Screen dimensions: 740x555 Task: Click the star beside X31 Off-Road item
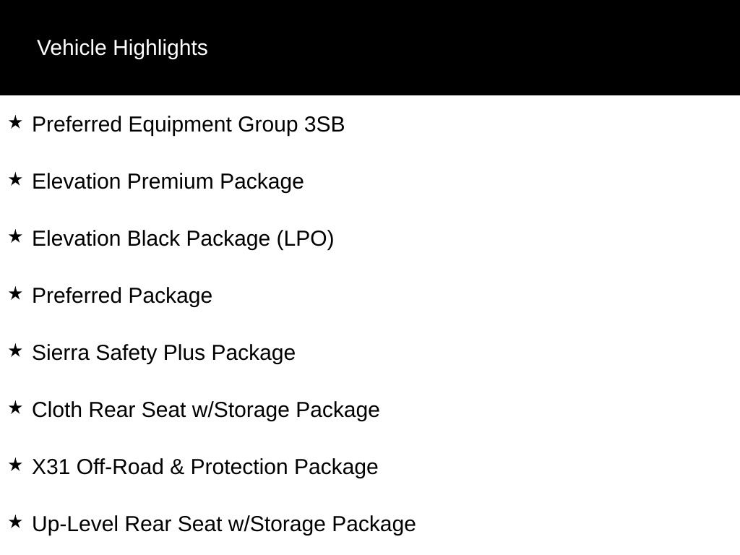pyautogui.click(x=15, y=465)
